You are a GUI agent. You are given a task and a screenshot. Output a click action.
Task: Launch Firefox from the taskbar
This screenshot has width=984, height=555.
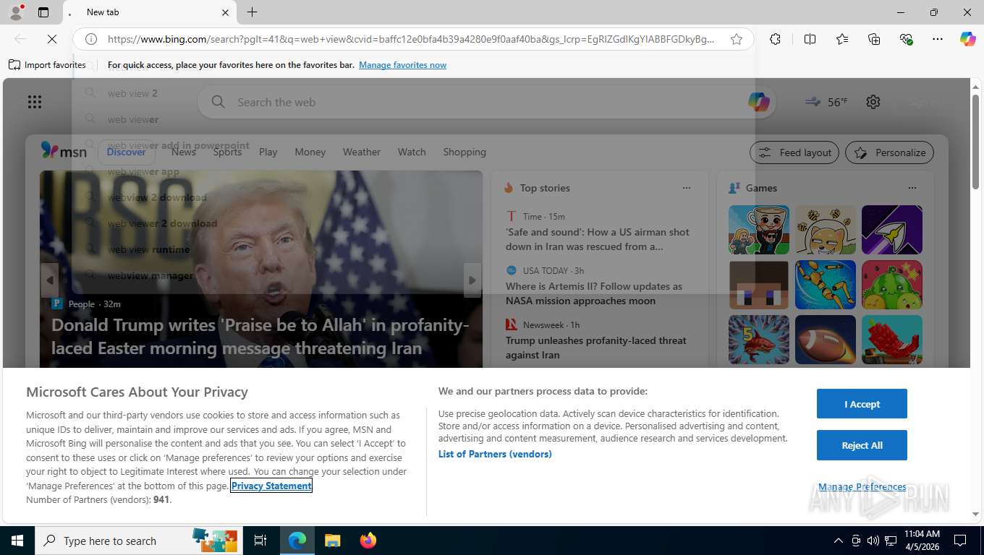368,541
